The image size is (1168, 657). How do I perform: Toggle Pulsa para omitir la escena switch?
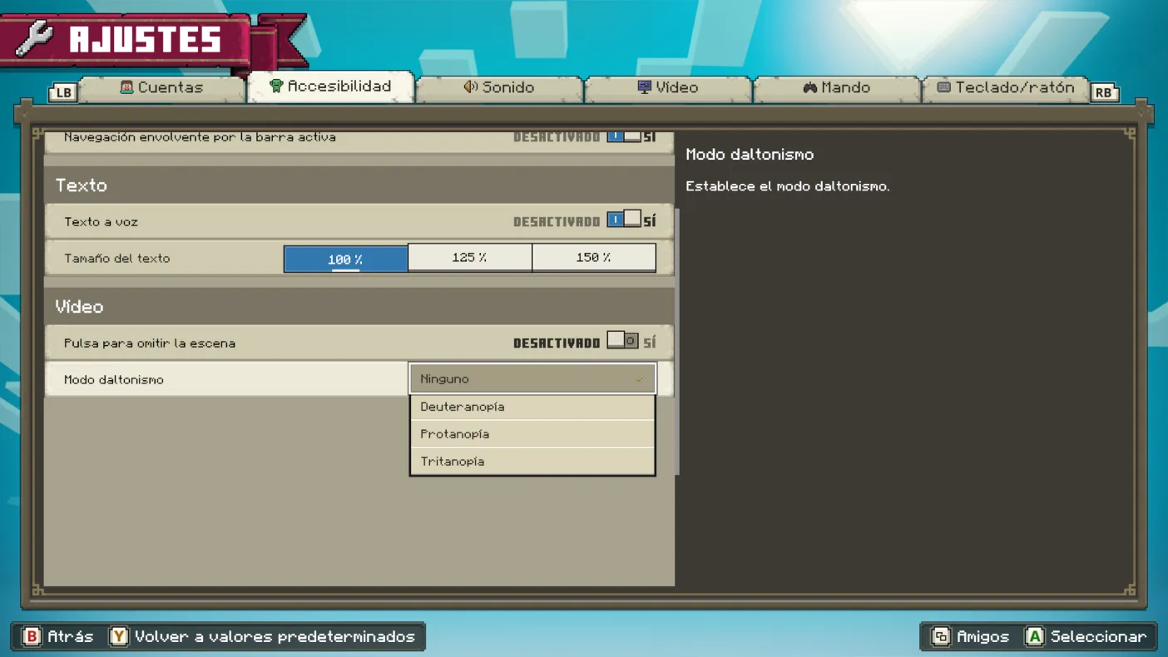click(623, 341)
